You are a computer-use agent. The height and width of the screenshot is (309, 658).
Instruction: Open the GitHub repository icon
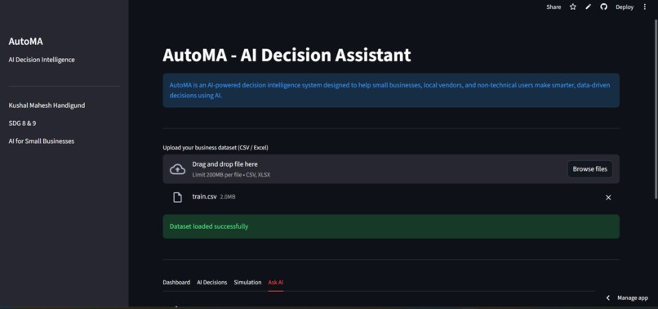pyautogui.click(x=603, y=7)
